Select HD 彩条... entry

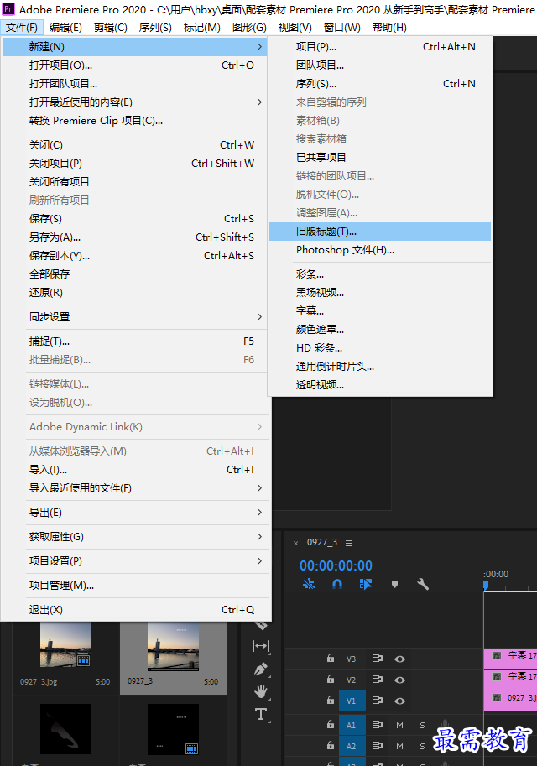tap(379, 348)
